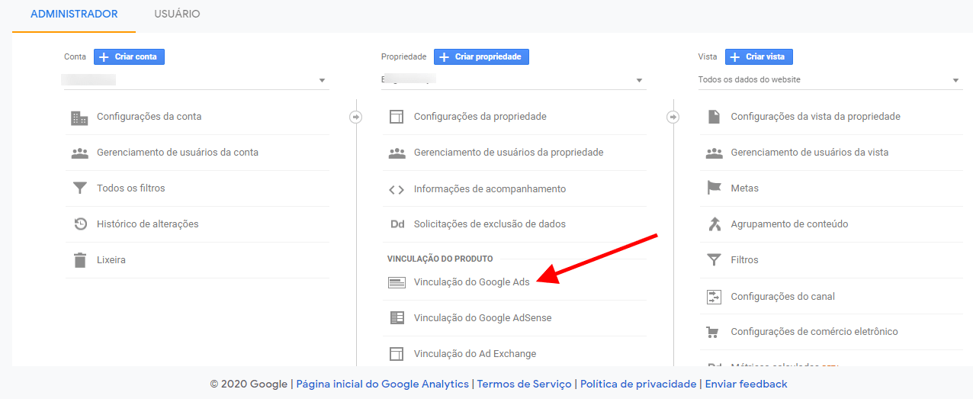
Task: Click the history icon for Histórico de alterações
Action: tap(79, 224)
